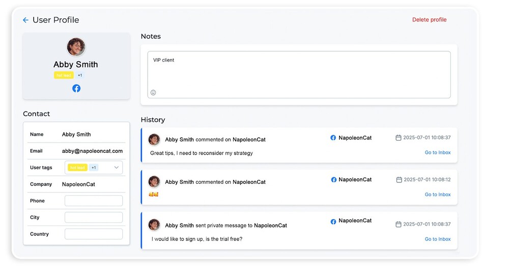Click the VIP client note text

163,60
